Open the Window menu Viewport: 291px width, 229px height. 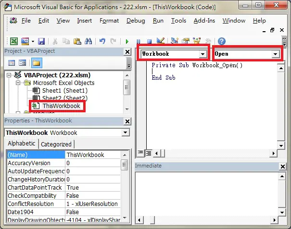[234, 21]
